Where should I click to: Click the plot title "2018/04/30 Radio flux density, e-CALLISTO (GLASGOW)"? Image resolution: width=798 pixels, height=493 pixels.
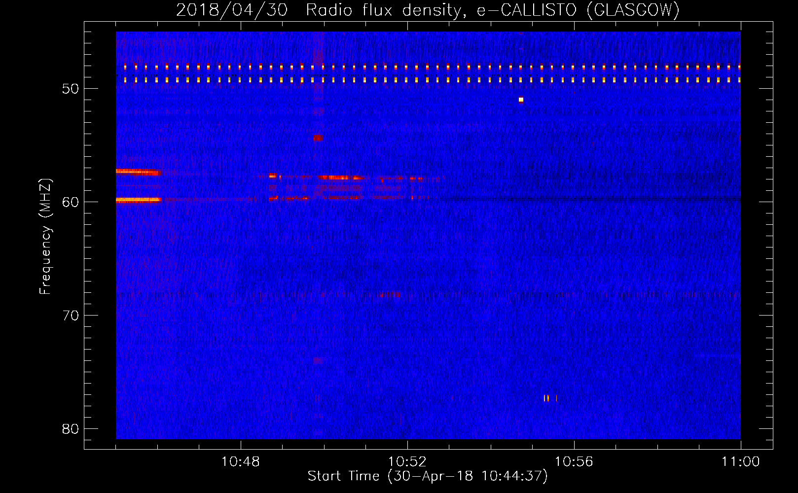pos(428,10)
